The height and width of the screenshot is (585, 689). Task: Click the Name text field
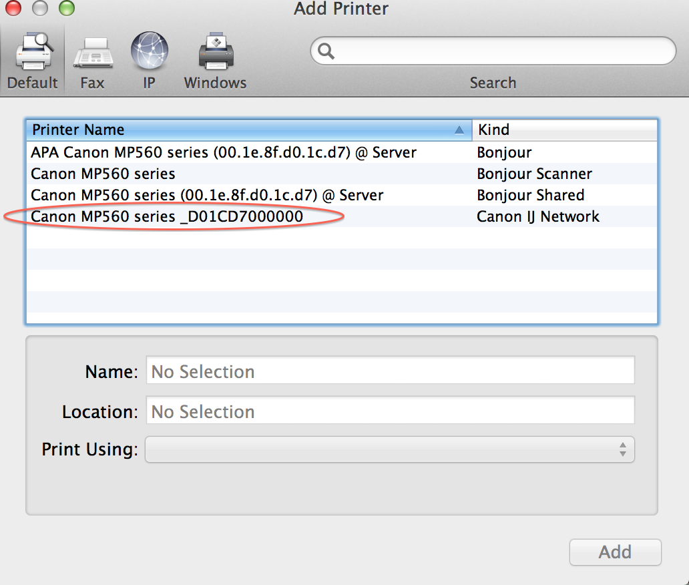390,370
